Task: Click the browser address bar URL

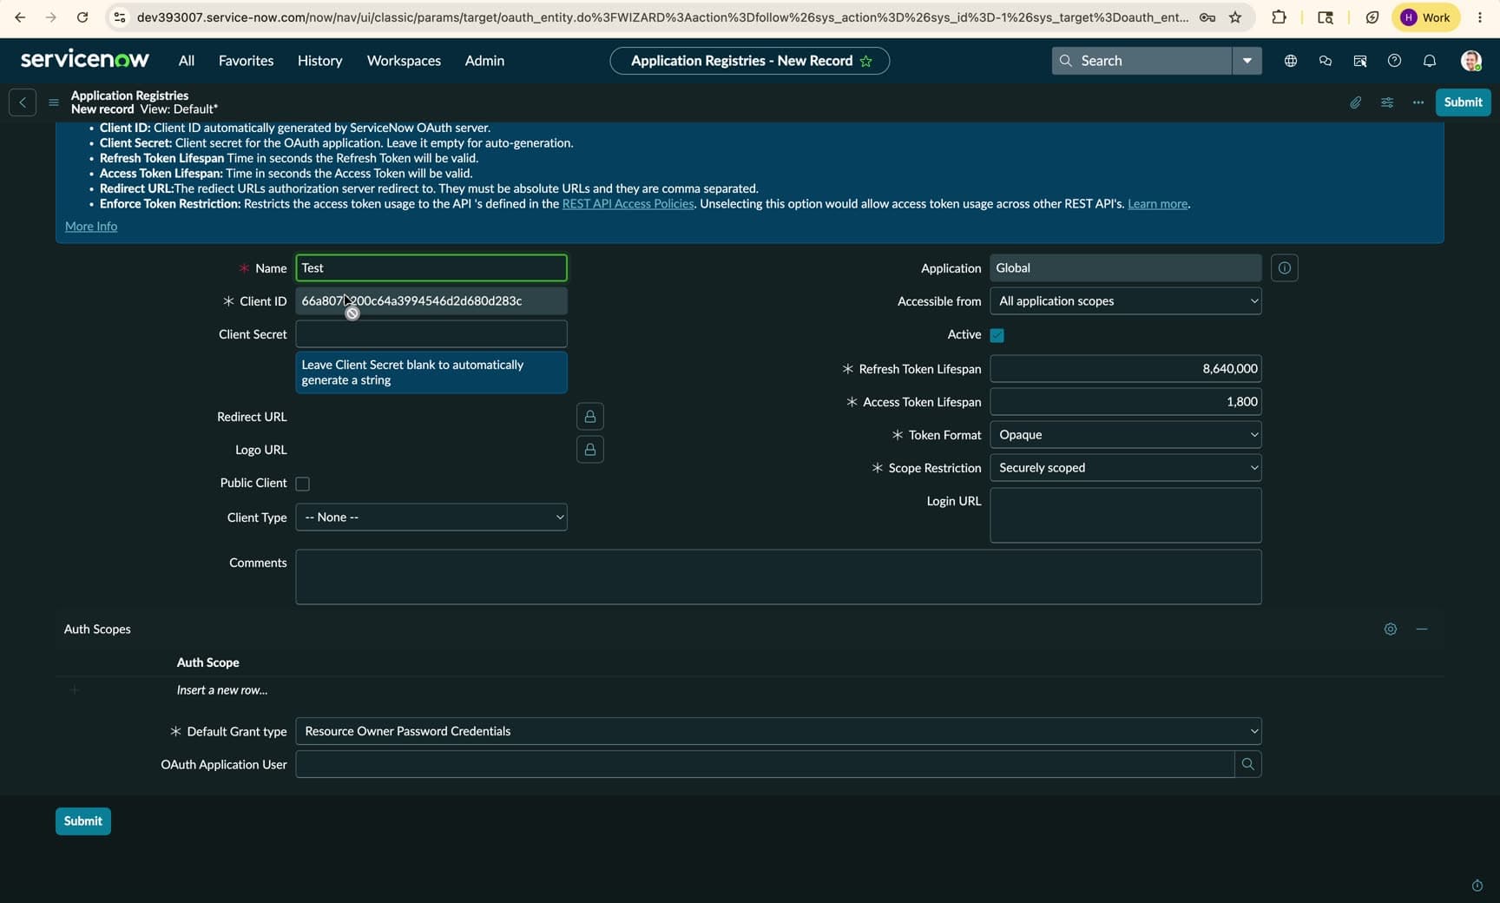Action: 662,17
